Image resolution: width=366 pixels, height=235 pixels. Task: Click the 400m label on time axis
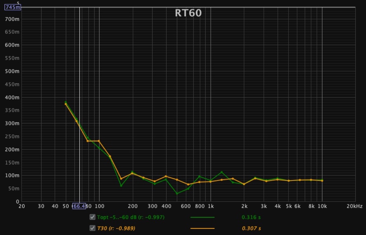(x=13, y=97)
